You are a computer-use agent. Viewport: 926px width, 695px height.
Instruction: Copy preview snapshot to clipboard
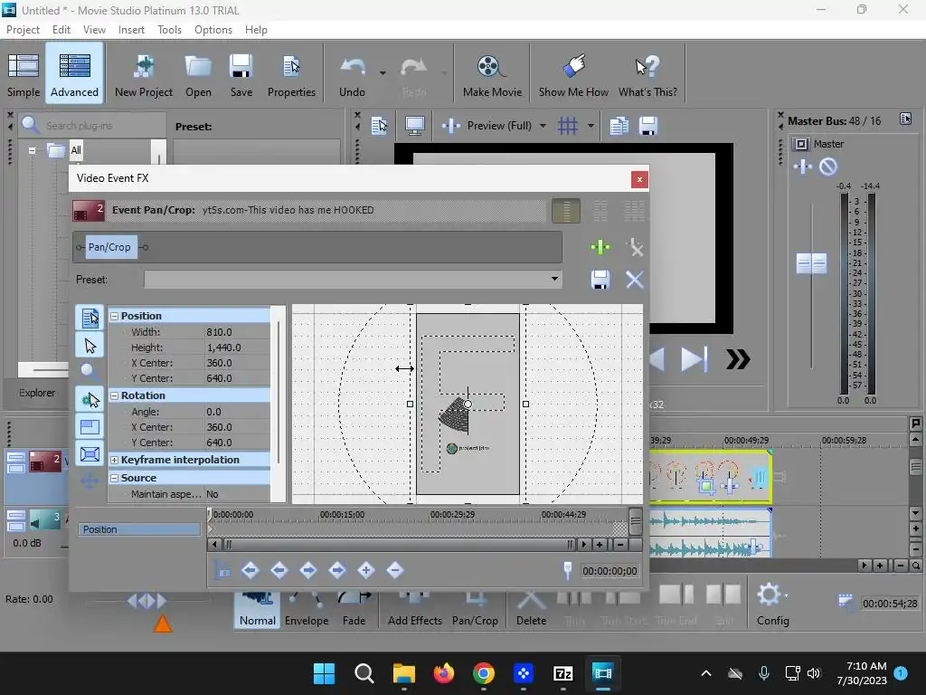coord(619,126)
